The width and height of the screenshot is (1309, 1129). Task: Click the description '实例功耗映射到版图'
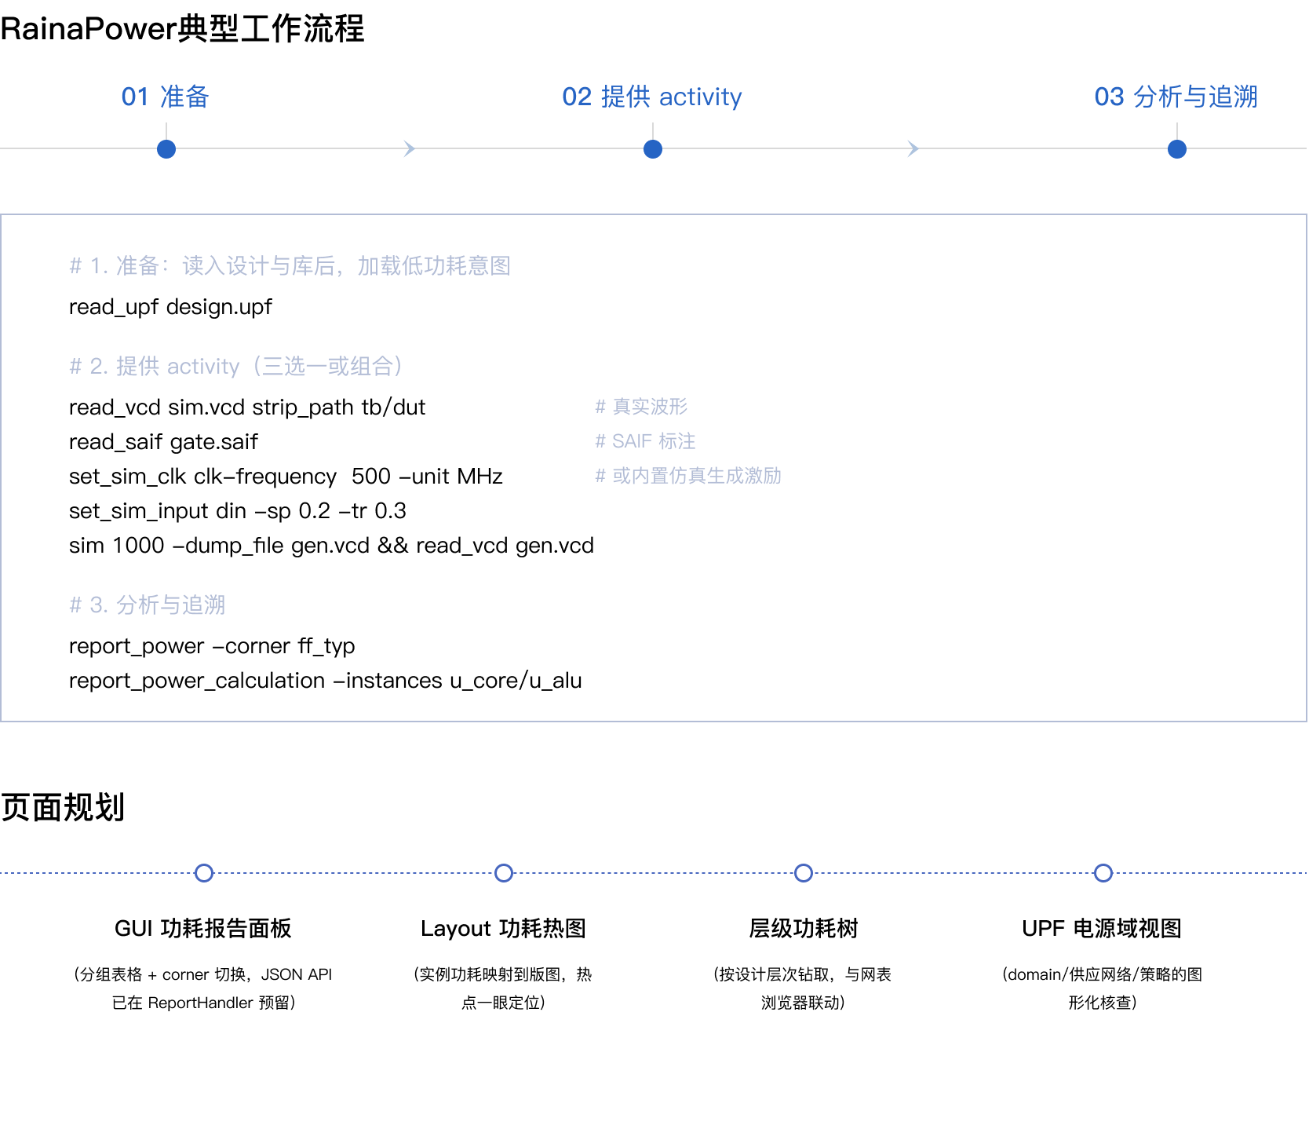[x=503, y=988]
